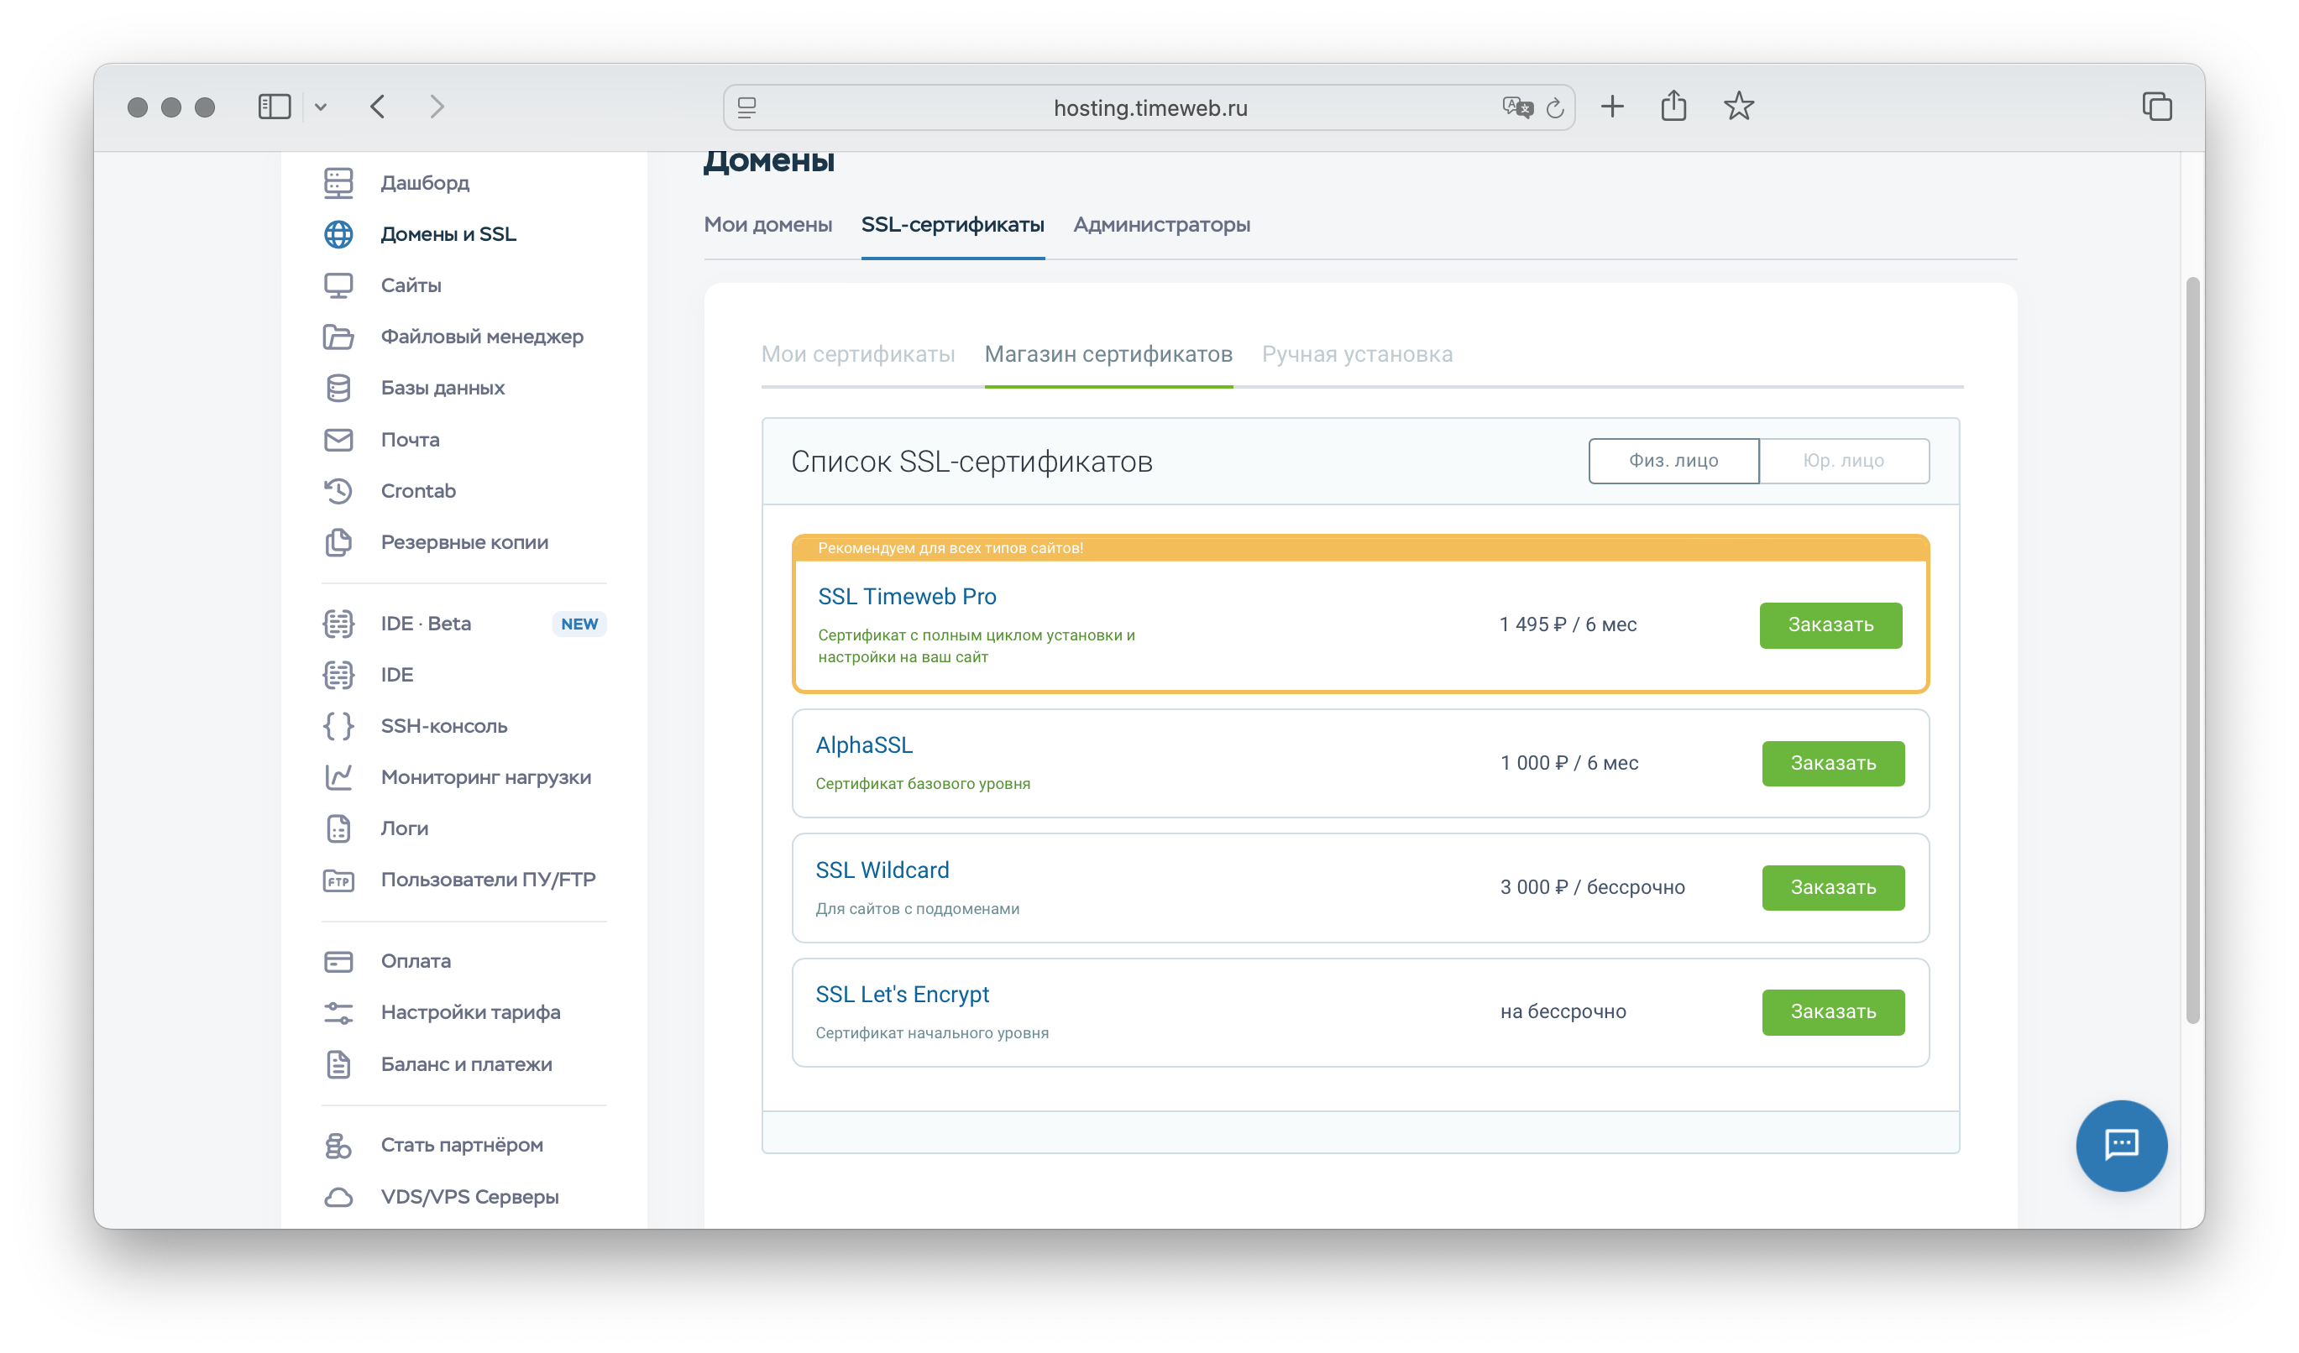Click the NEW badge next to IDE · Beta

[579, 624]
